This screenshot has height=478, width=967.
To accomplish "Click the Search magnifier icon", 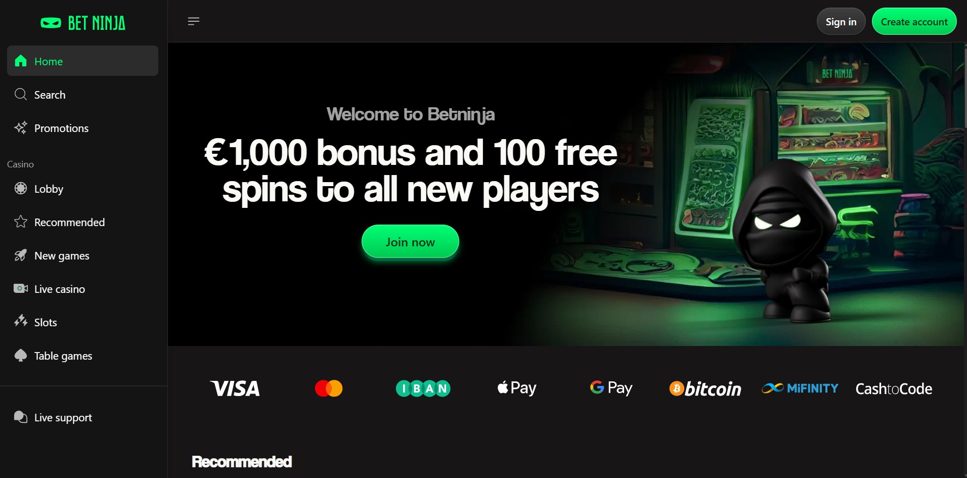I will click(21, 94).
